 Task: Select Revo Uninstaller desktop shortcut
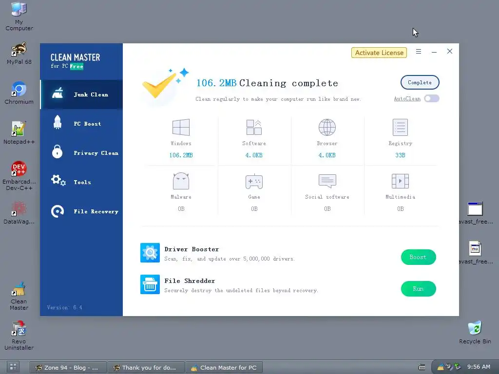[x=19, y=336]
